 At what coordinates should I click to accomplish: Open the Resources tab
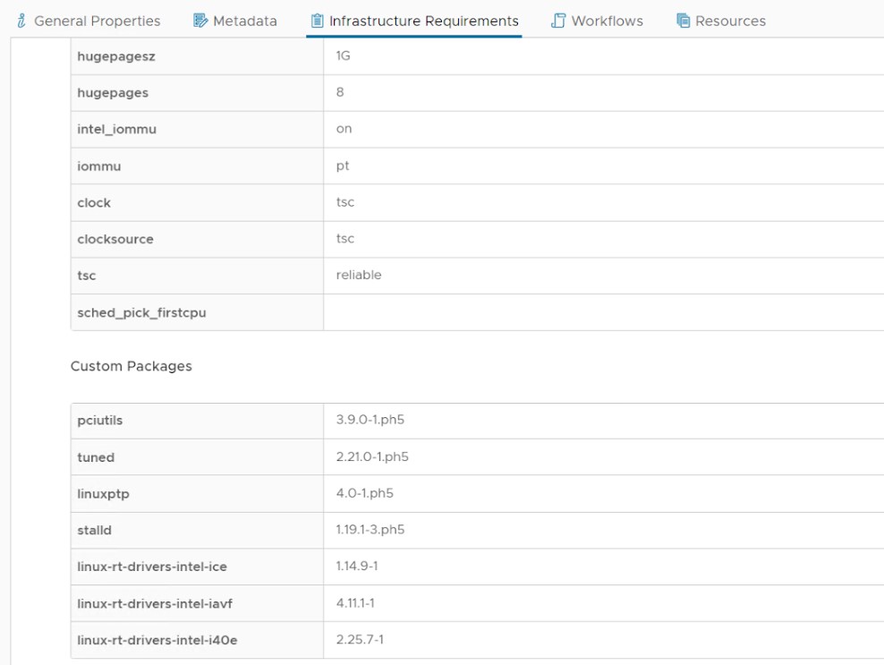click(x=730, y=21)
